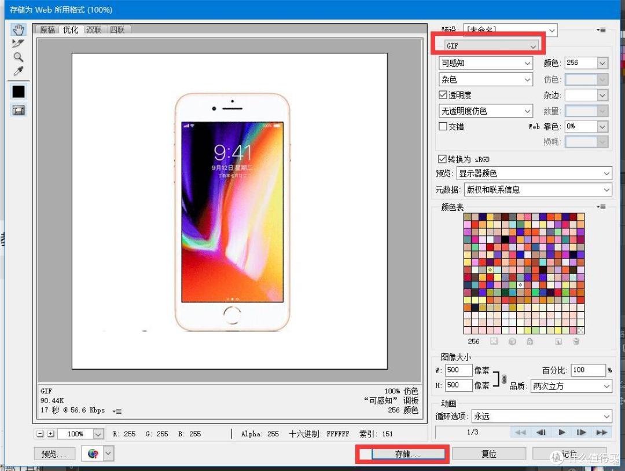Open the 品质 两次立方 dropdown
The width and height of the screenshot is (625, 471).
pyautogui.click(x=571, y=386)
